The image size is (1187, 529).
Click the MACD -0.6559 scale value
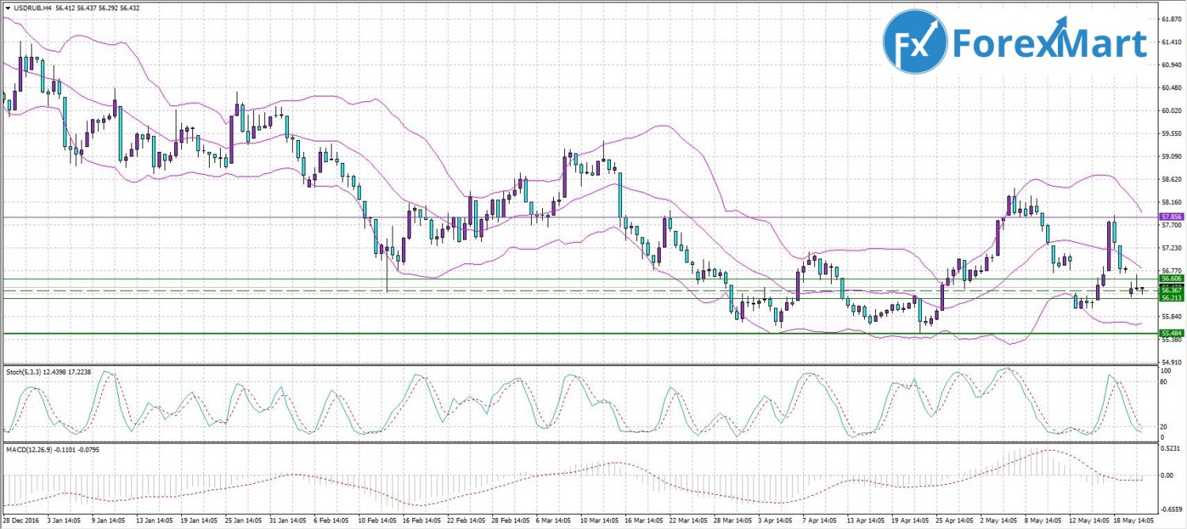pyautogui.click(x=1170, y=509)
